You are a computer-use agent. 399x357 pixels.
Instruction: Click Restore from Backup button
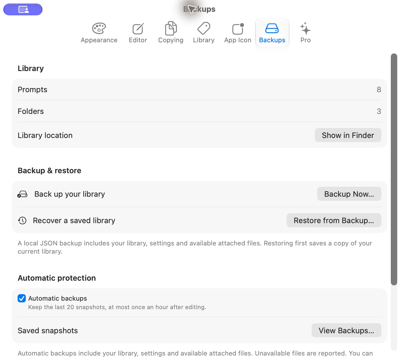(334, 220)
